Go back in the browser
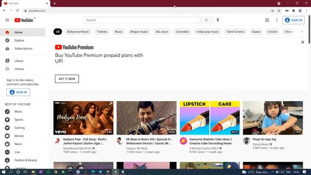The height and width of the screenshot is (175, 311). coord(4,11)
